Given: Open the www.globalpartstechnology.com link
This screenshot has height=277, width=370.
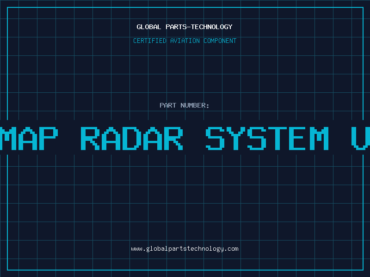Looking at the screenshot, I should pos(185,249).
